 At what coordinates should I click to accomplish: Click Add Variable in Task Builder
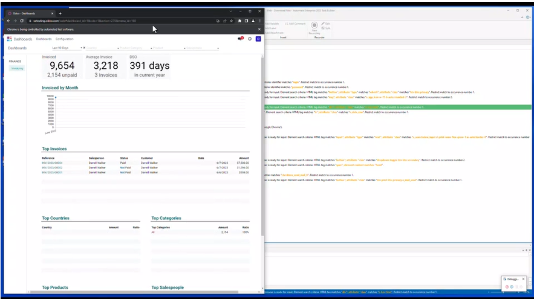coord(272,24)
